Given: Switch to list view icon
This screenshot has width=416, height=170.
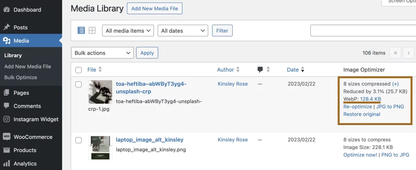Looking at the screenshot, I should [81, 30].
